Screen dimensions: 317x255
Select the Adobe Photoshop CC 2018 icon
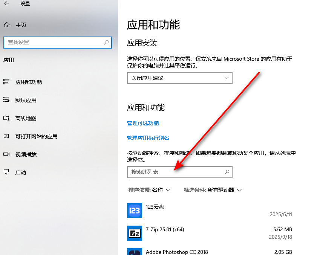click(x=134, y=252)
